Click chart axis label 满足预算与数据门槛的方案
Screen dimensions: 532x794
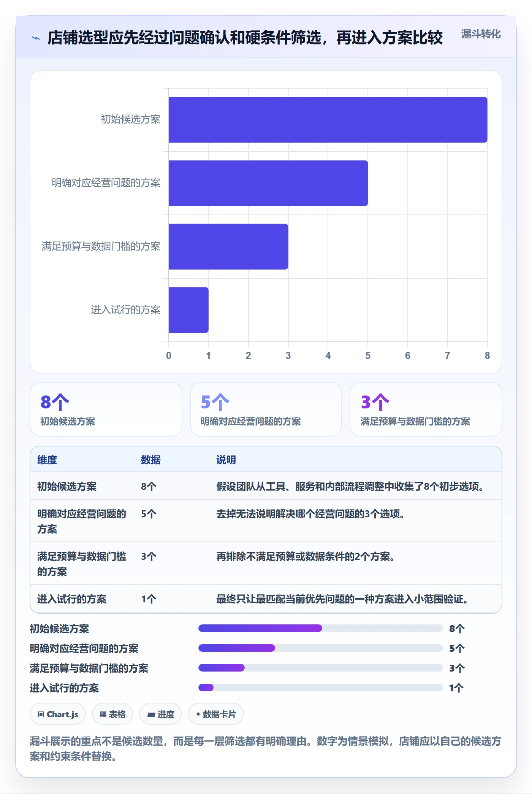(101, 246)
